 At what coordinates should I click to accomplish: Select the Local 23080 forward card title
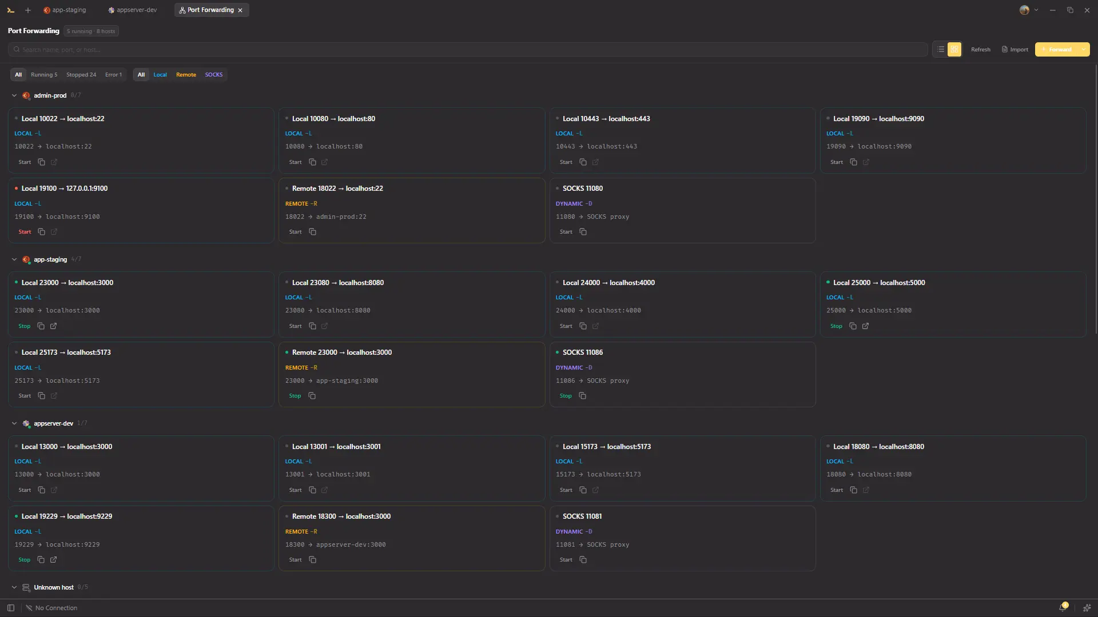[338, 283]
